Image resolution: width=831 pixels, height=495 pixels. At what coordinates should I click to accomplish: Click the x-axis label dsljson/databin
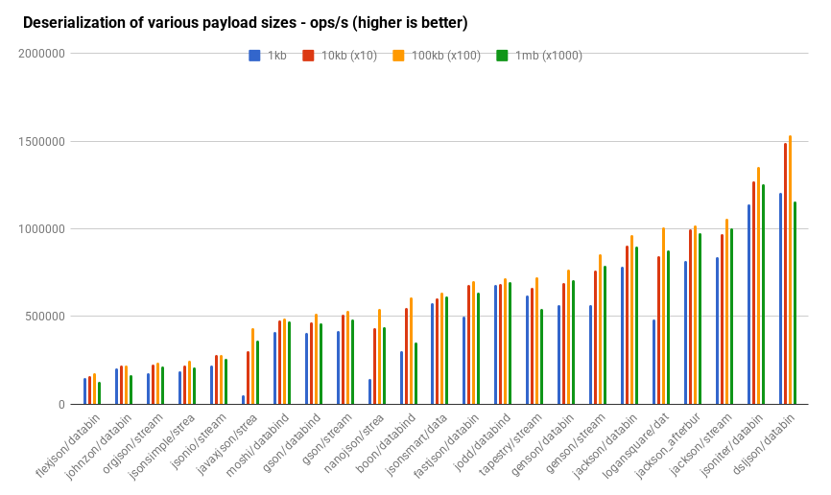coord(764,444)
